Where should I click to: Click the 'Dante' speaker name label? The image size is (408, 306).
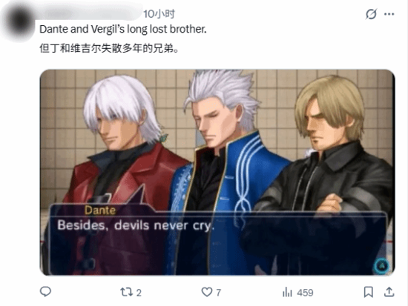[x=100, y=210]
